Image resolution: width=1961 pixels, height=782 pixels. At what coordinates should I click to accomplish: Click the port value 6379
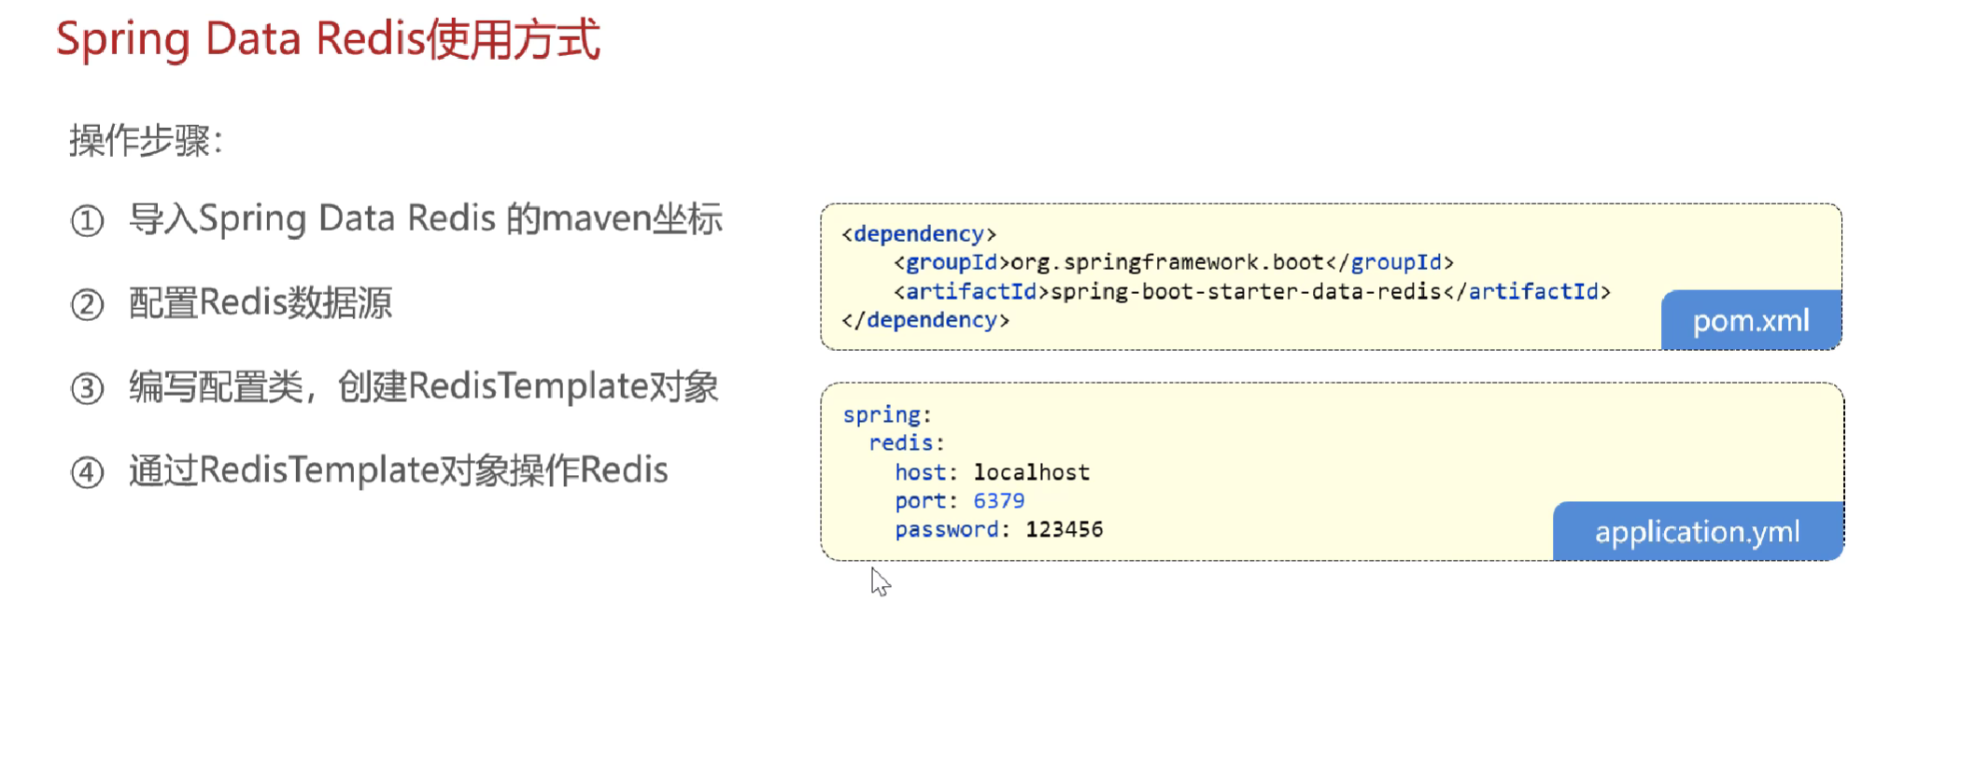[x=998, y=501]
